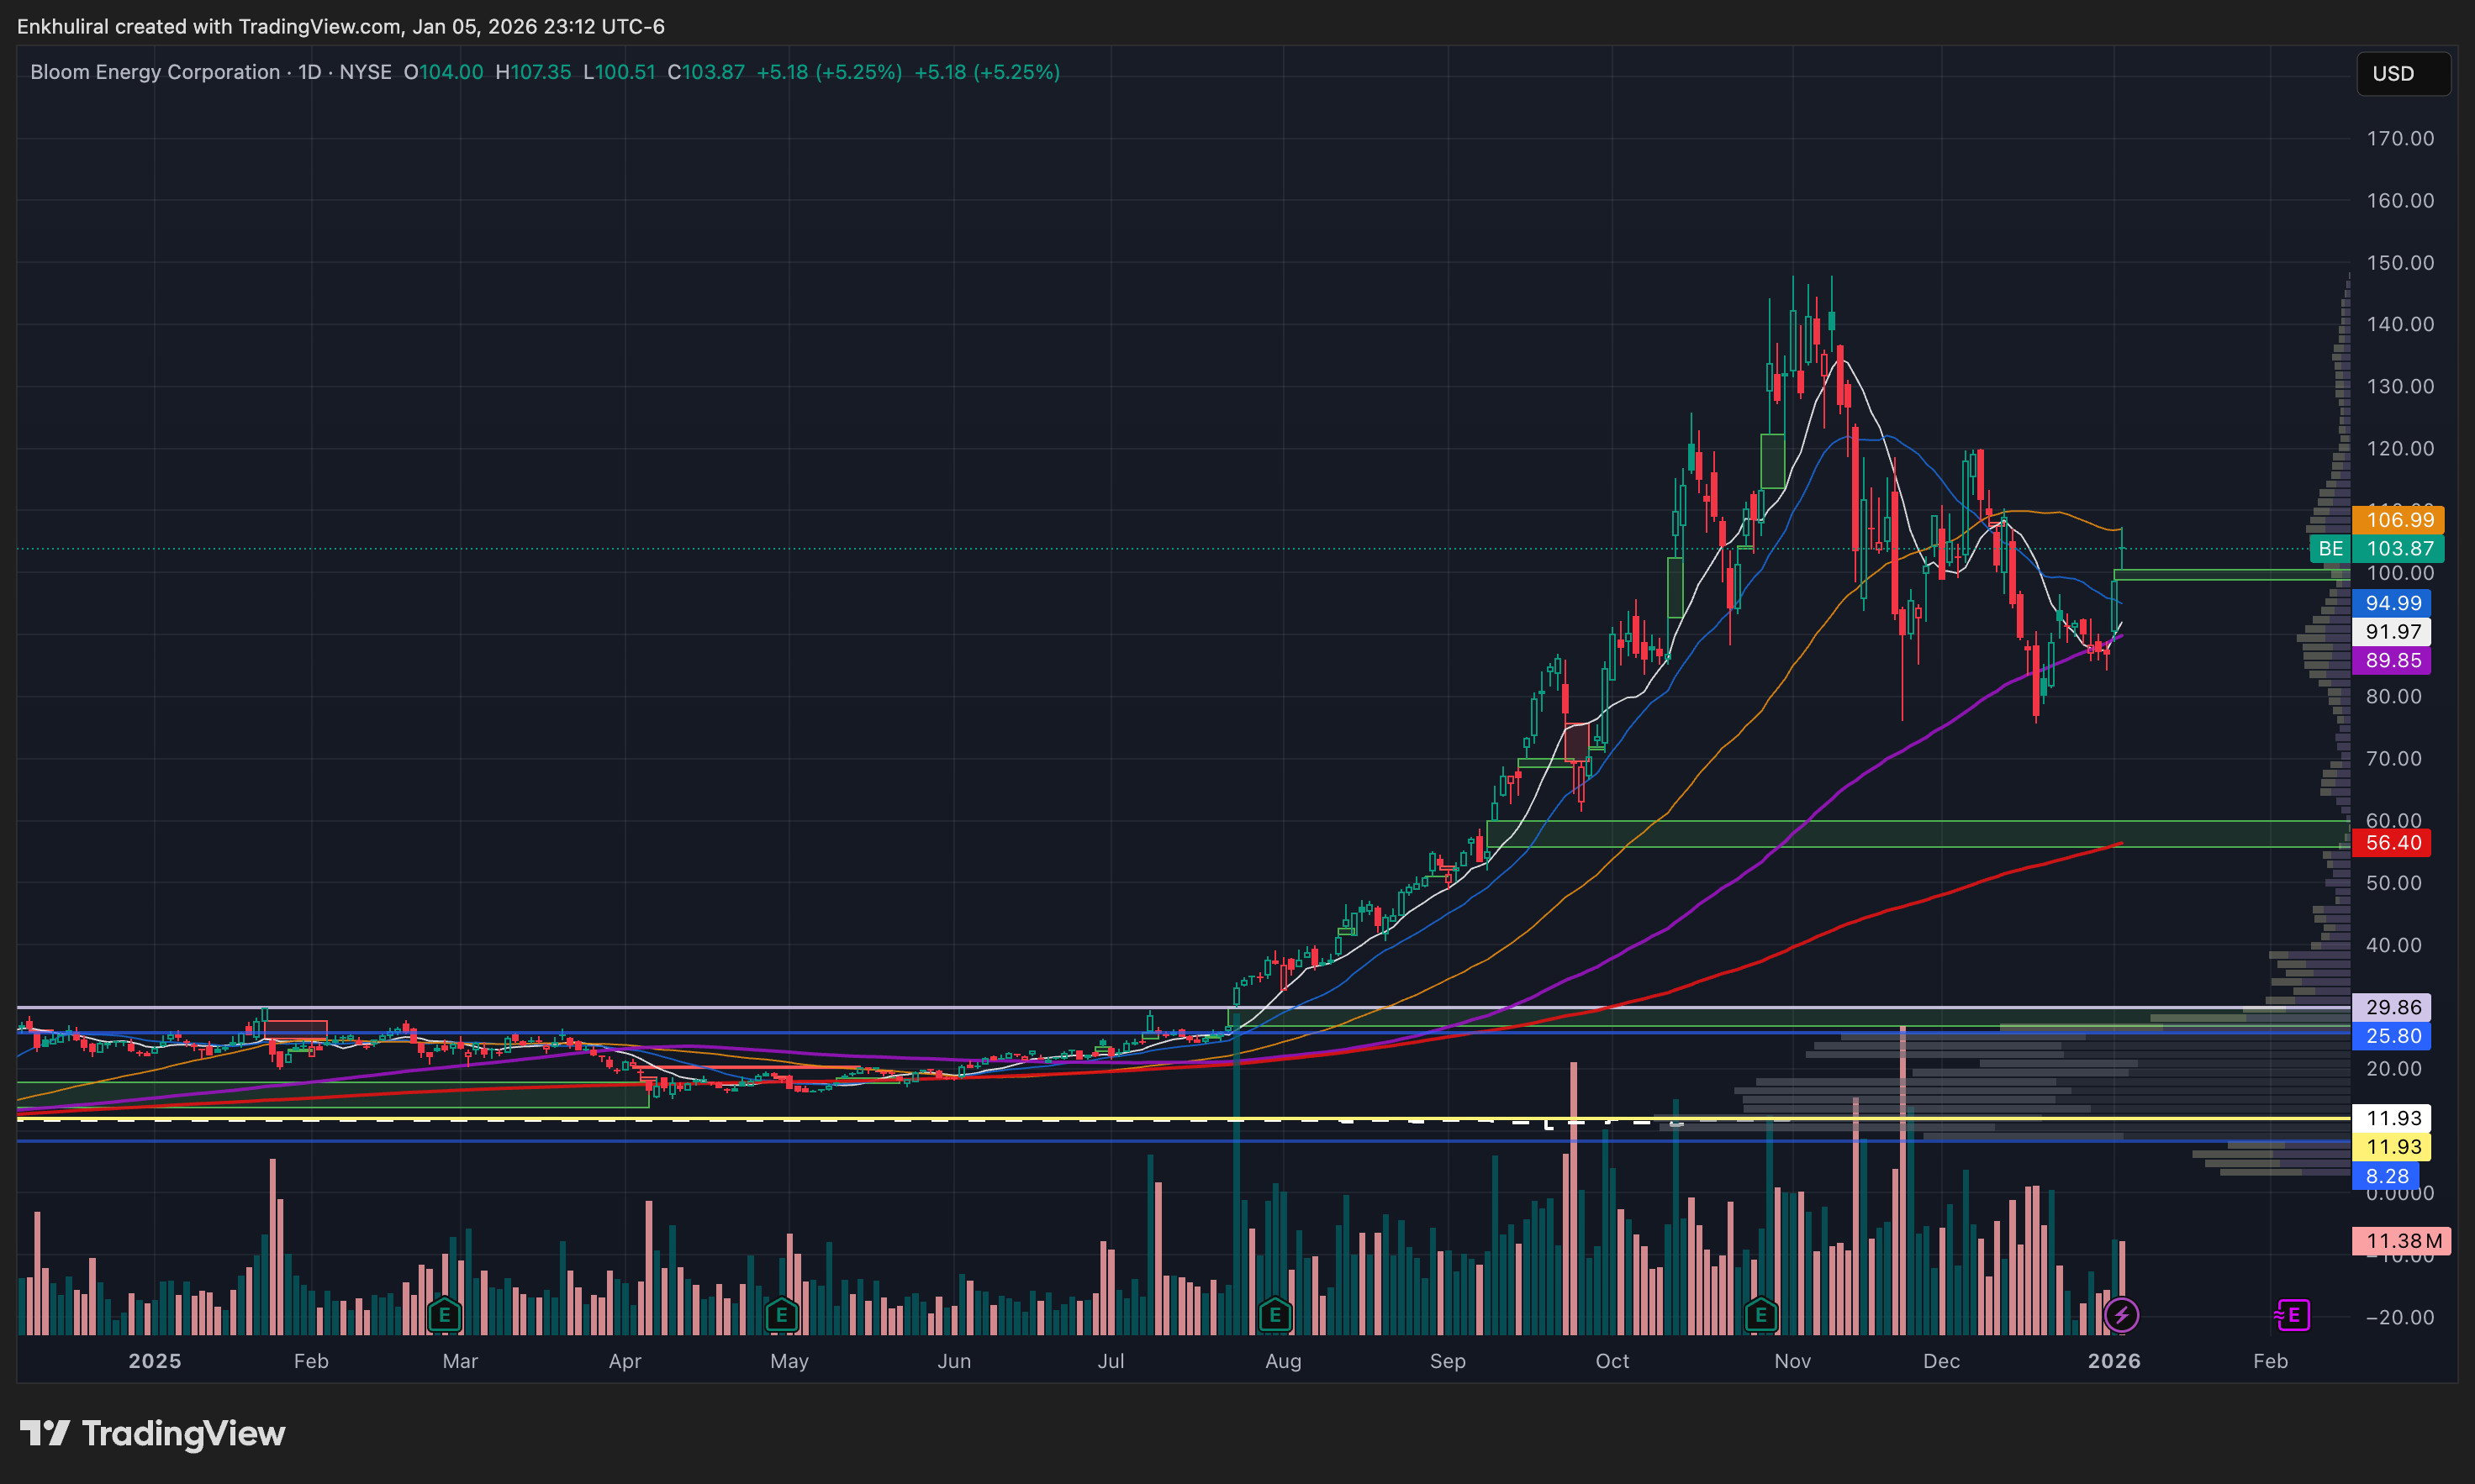Click the orange 106.99 moving average label
The height and width of the screenshot is (1484, 2475).
[2398, 520]
